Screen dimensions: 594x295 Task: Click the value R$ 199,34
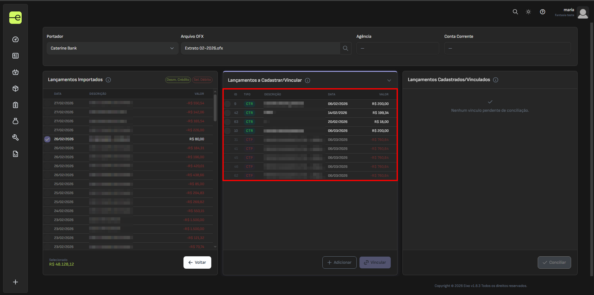381,113
